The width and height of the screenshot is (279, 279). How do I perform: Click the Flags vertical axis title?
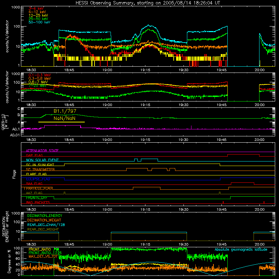coord(14,174)
